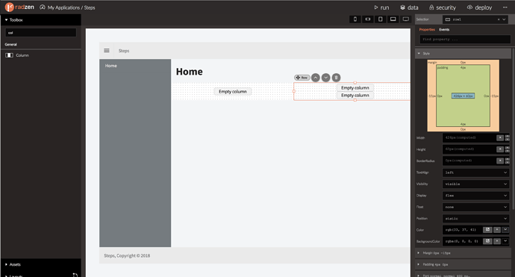
Task: Click the more options ellipsis in header
Action: (505, 7)
